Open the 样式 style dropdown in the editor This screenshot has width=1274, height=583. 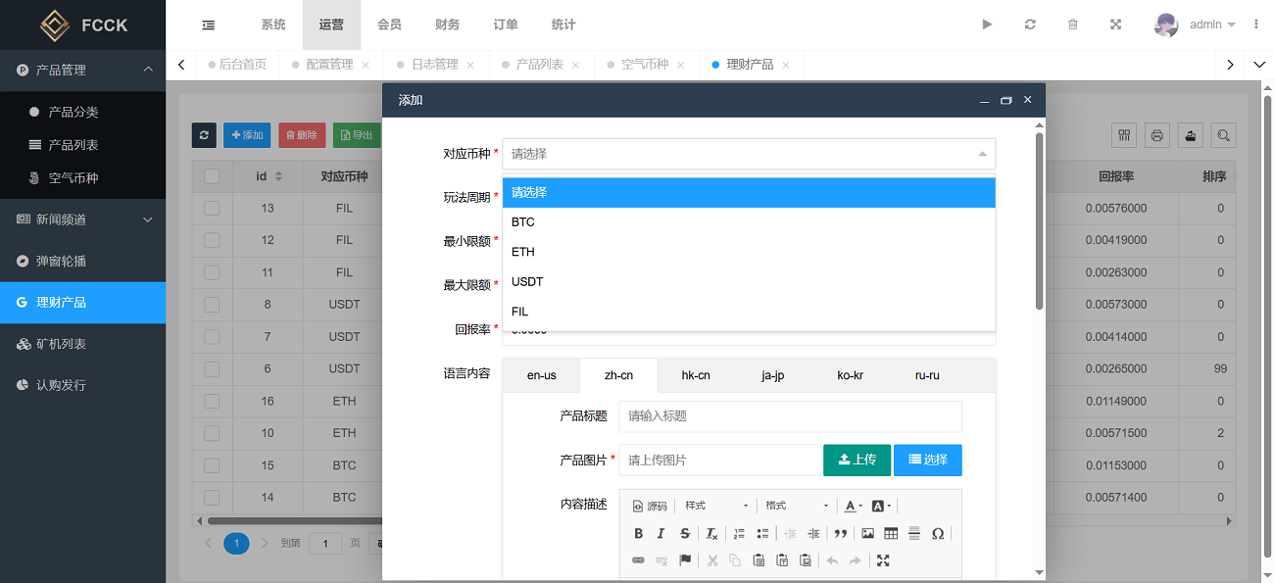click(716, 506)
